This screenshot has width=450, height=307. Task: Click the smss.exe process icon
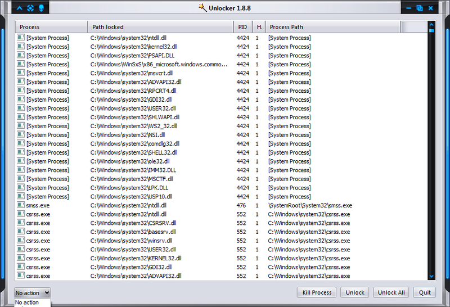[x=21, y=205]
